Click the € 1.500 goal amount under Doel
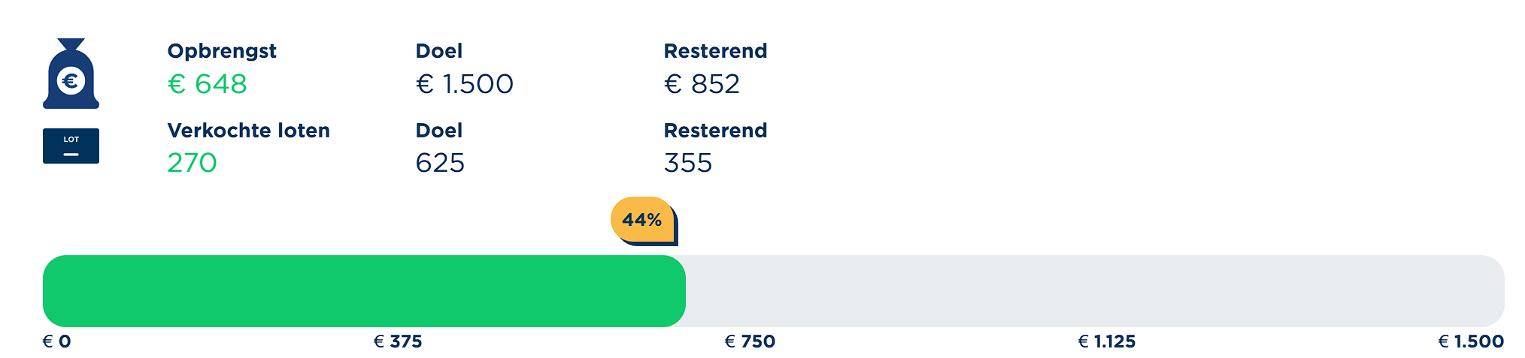 pyautogui.click(x=465, y=84)
